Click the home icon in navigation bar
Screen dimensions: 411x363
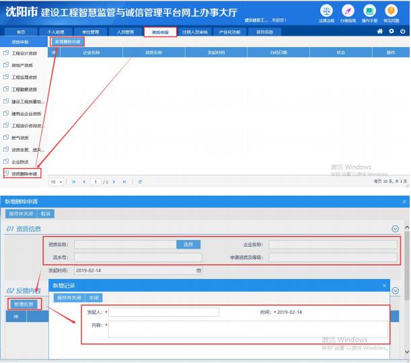pyautogui.click(x=379, y=32)
